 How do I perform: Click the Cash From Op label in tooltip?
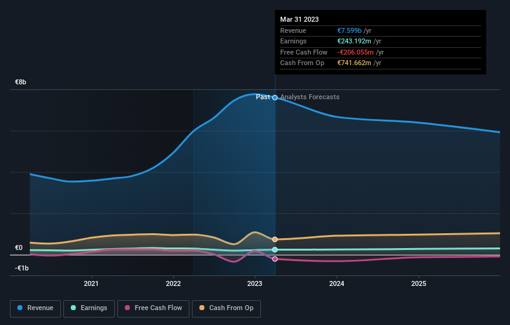[x=302, y=63]
